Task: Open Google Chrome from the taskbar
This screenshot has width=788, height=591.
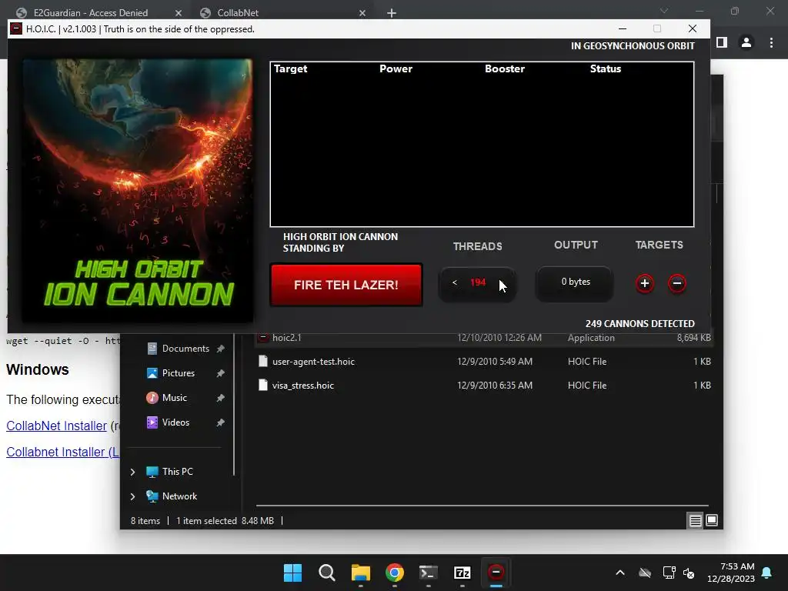Action: pos(395,573)
